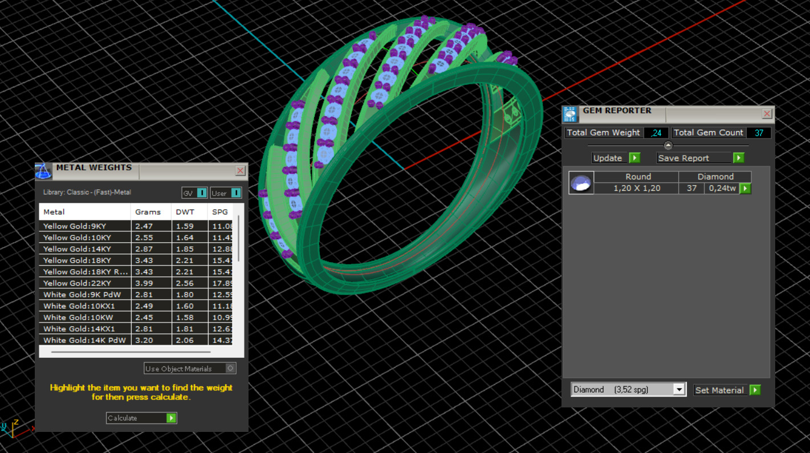The height and width of the screenshot is (453, 810).
Task: Click the Metal column header
Action: [x=85, y=212]
